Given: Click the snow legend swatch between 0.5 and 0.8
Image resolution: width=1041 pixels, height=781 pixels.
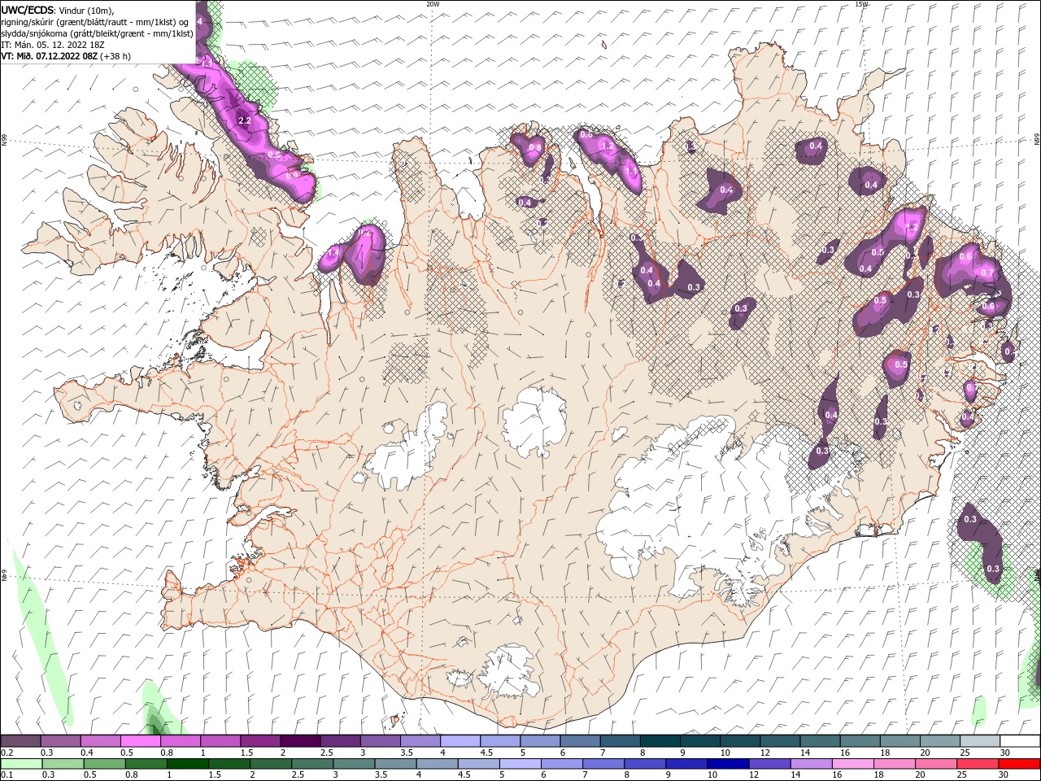Looking at the screenshot, I should coord(141,741).
